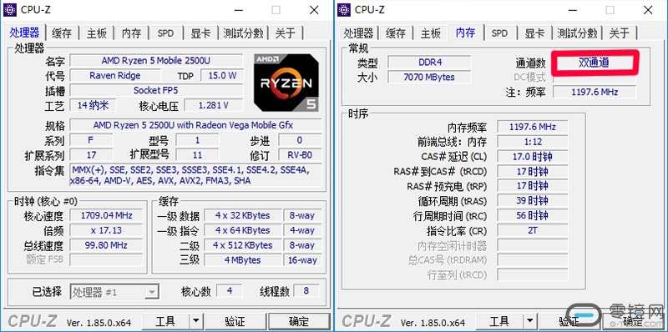
Task: Click the DDR4 memory type value
Action: pos(429,62)
